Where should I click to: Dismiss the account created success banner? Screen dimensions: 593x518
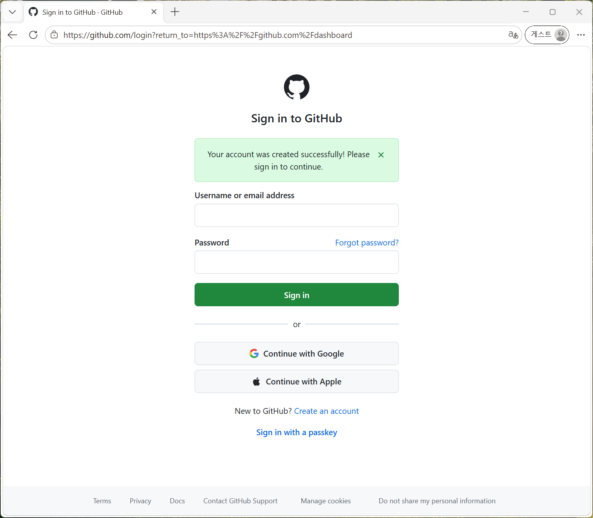[381, 155]
